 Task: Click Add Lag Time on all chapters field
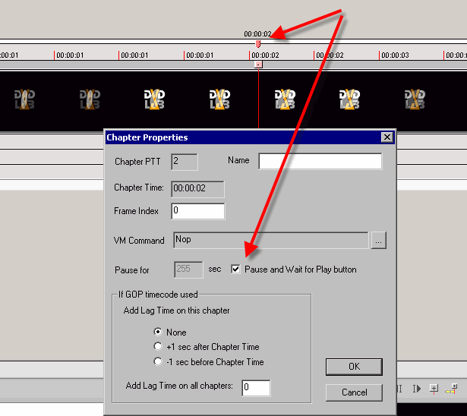256,388
